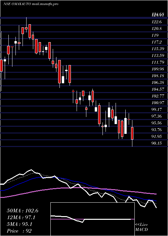Click the 50MA : 102.6 readout
The image size is (168, 236).
pyautogui.click(x=23, y=211)
